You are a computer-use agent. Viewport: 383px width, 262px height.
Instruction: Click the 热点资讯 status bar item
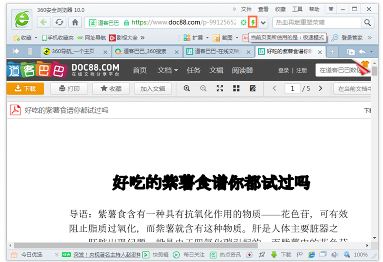225,255
